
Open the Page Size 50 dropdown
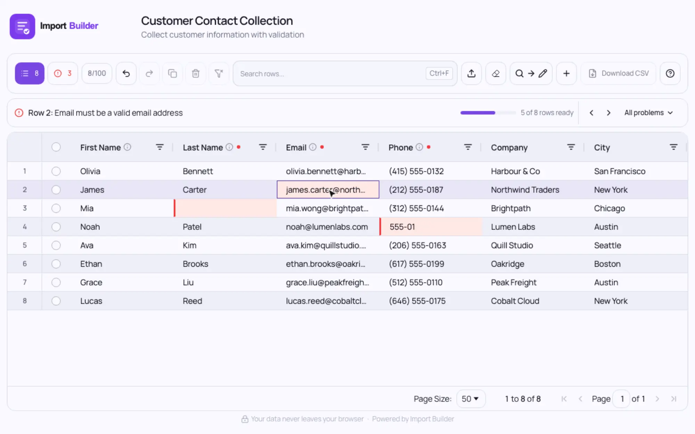[x=471, y=399]
